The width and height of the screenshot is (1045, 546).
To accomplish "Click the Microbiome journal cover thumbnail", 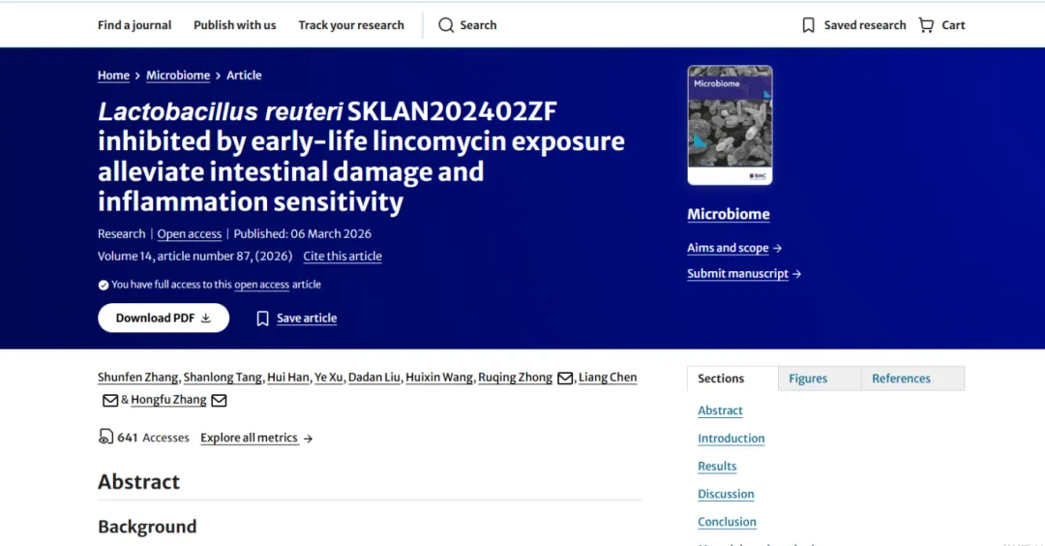I will coord(730,125).
